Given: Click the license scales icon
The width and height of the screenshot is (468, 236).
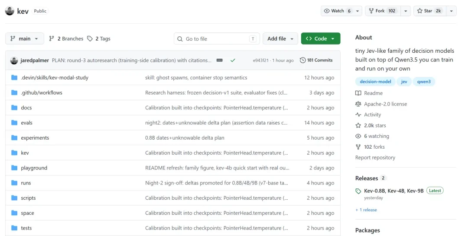Looking at the screenshot, I should tap(358, 104).
